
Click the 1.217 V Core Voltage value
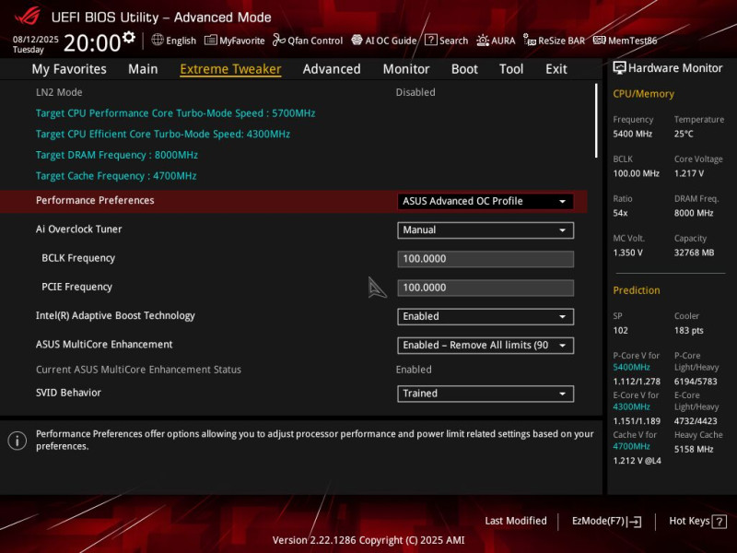coord(689,173)
